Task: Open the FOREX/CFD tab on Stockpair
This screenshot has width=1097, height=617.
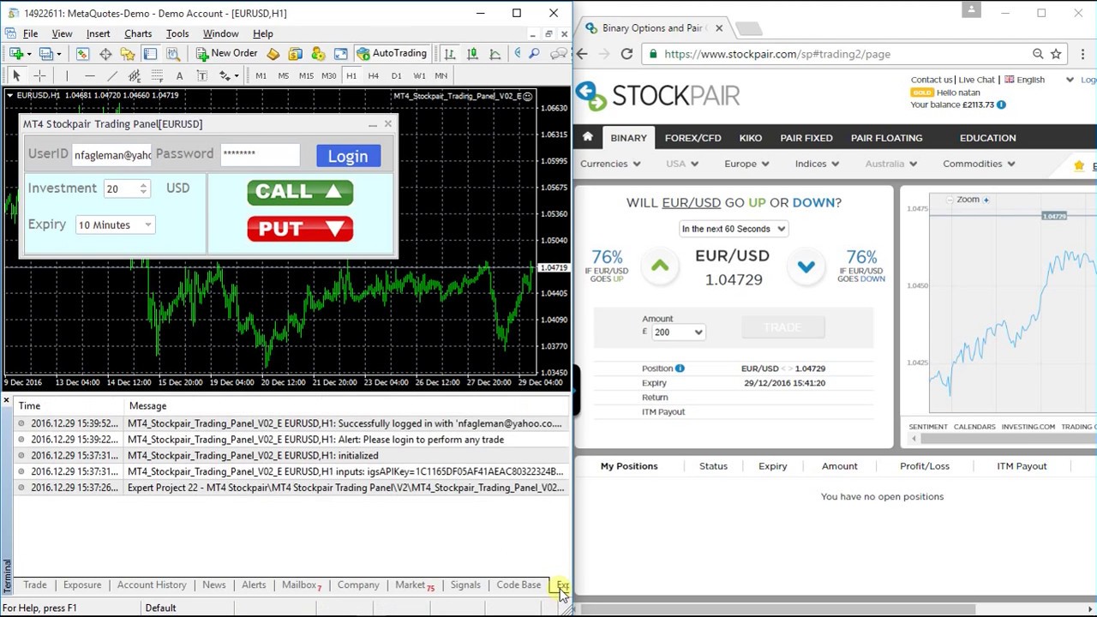Action: (692, 138)
